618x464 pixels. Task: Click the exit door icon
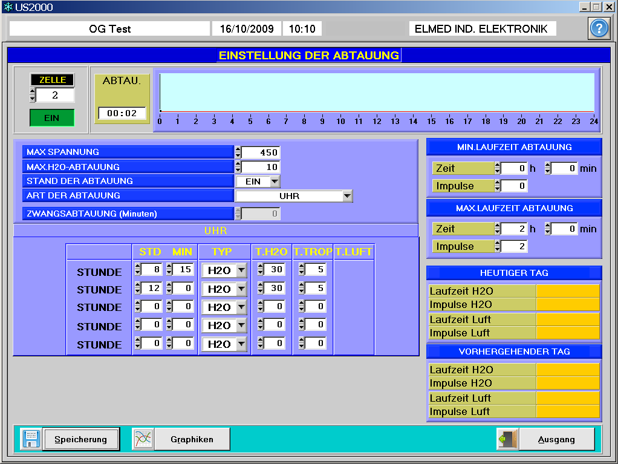tap(507, 439)
